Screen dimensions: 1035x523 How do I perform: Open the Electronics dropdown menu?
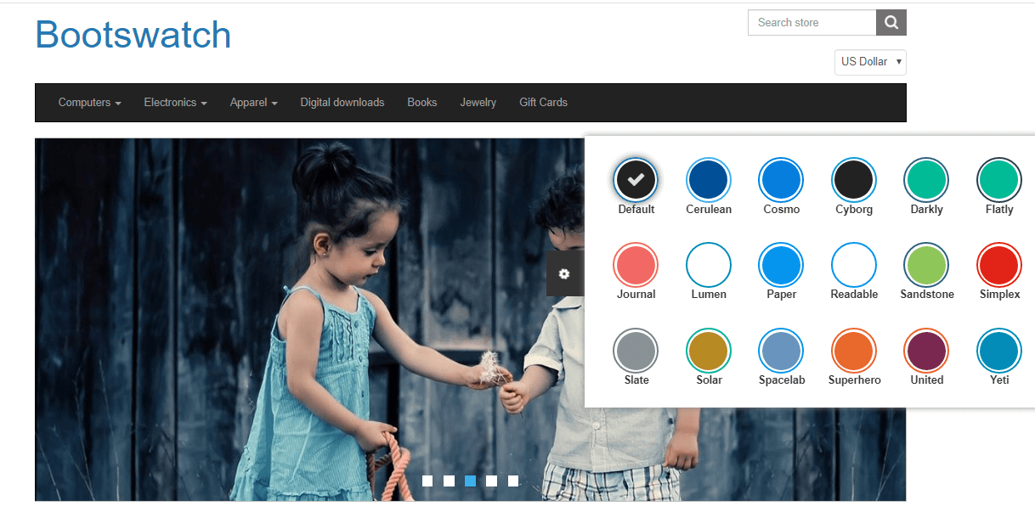(175, 103)
